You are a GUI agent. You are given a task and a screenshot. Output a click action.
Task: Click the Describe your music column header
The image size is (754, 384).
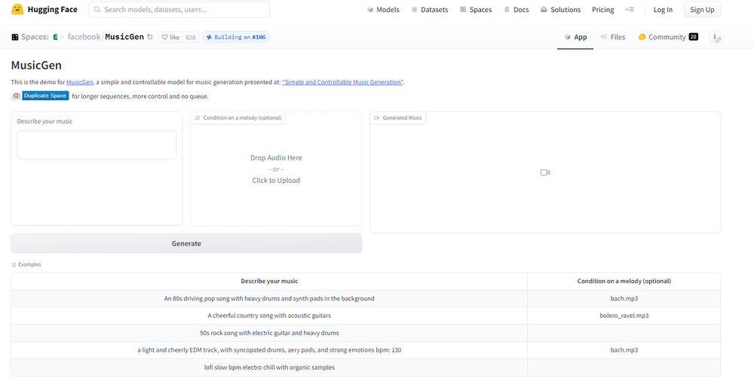(269, 282)
